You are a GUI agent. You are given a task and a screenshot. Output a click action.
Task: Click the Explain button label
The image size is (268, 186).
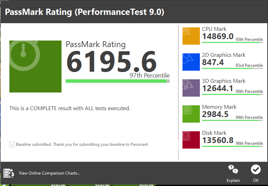pyautogui.click(x=233, y=180)
